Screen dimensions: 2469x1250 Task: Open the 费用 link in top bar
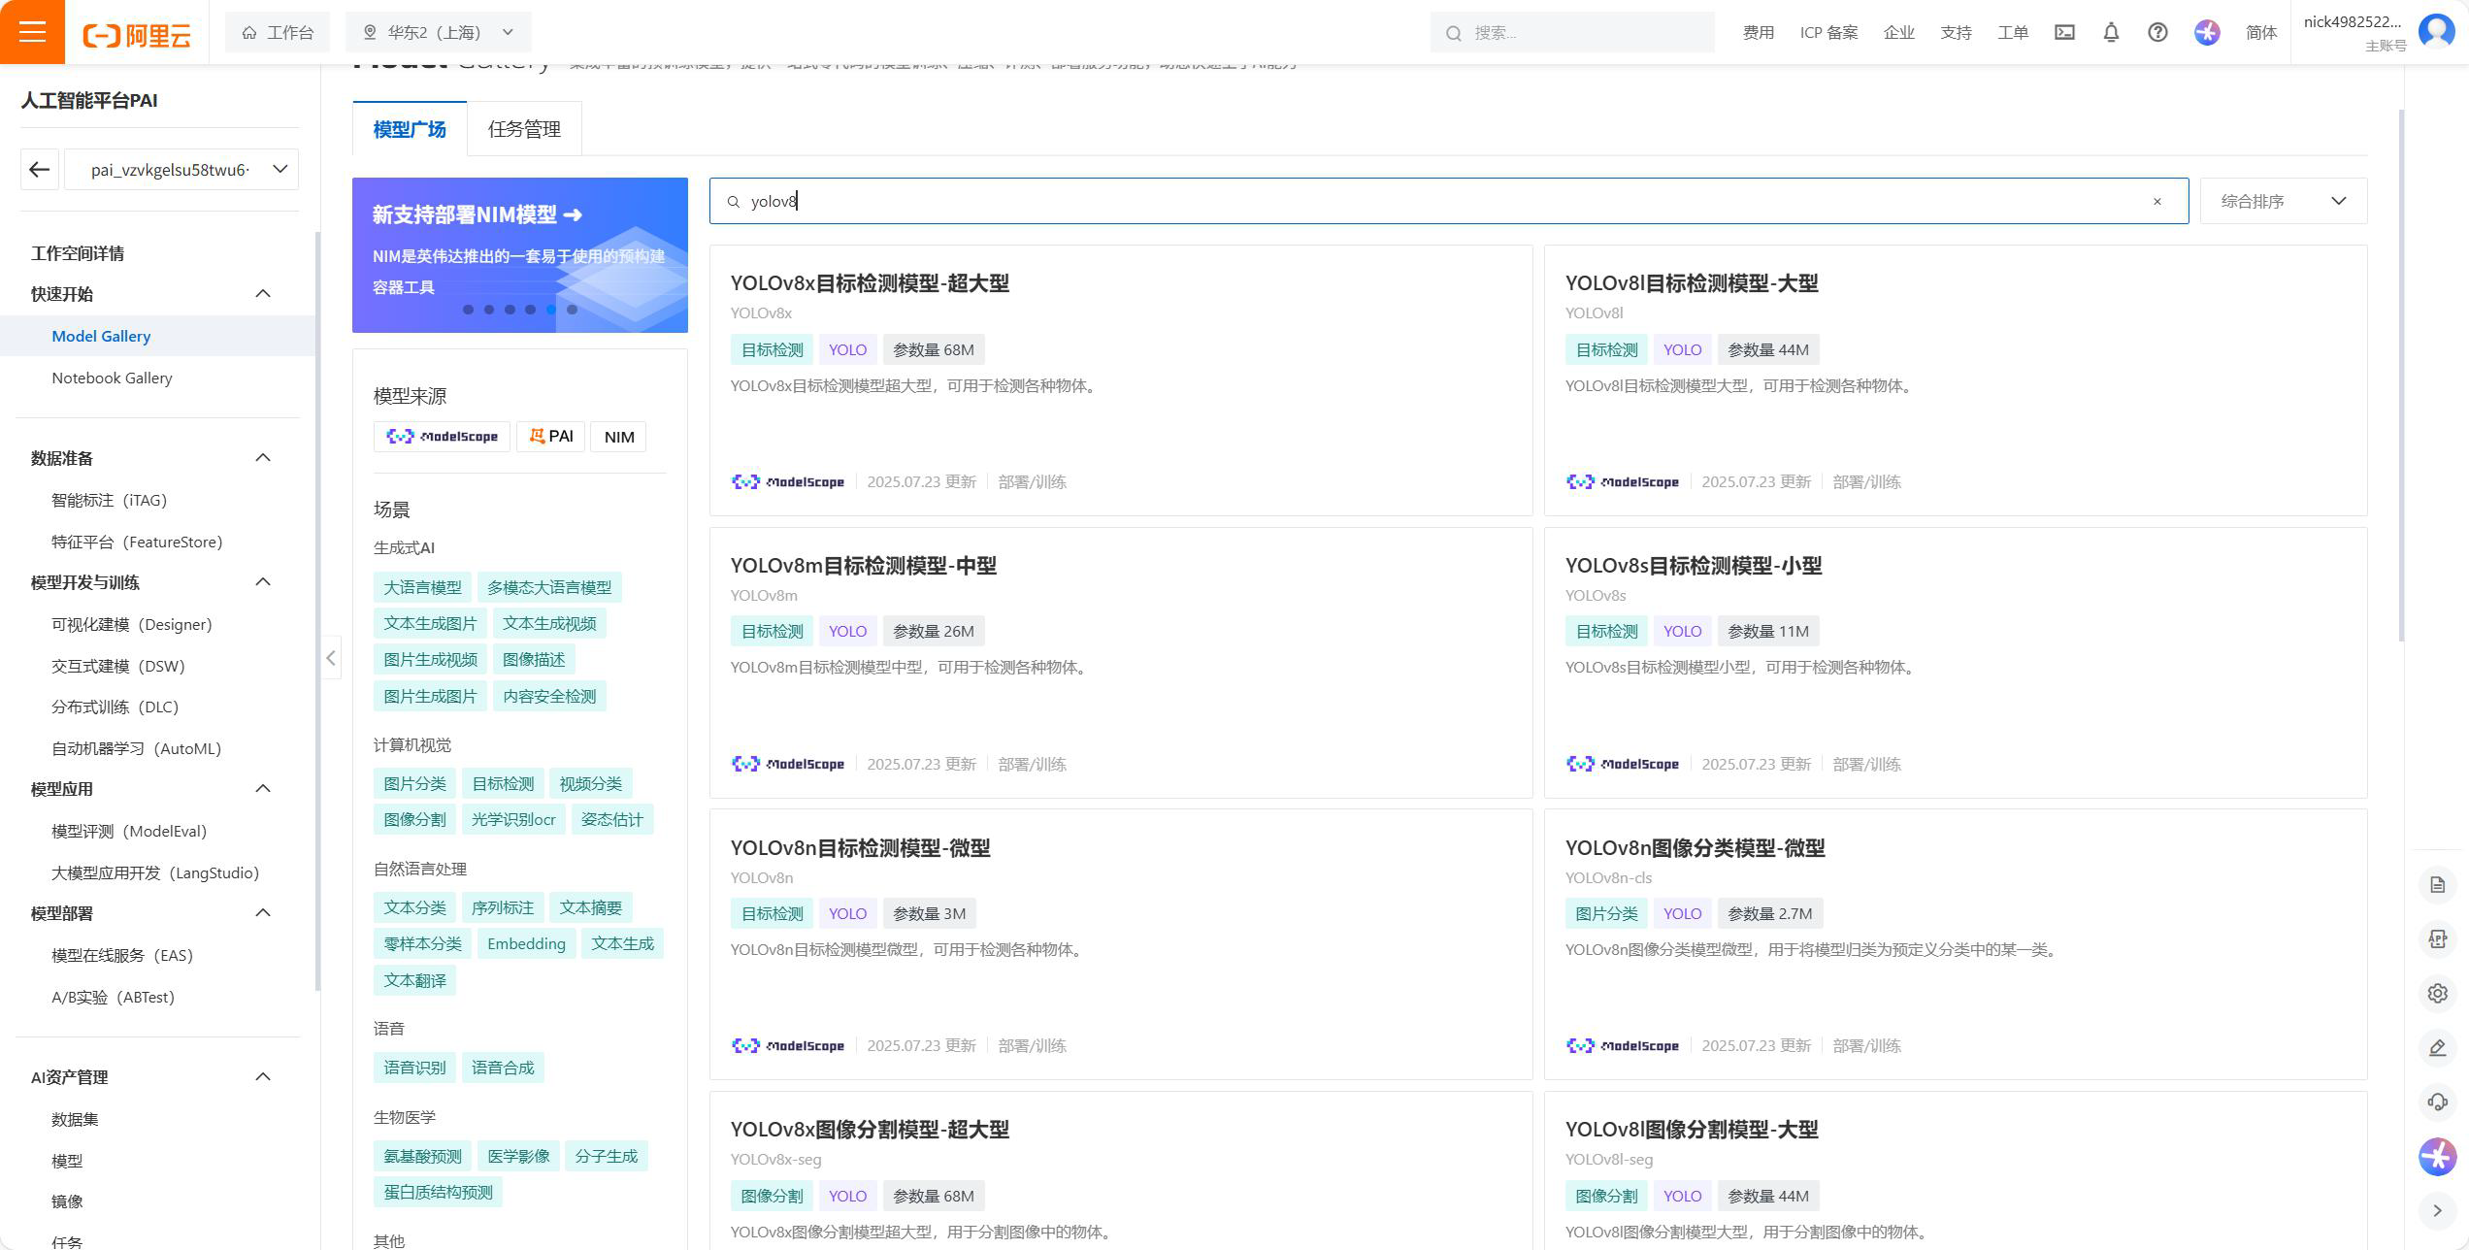(x=1759, y=32)
